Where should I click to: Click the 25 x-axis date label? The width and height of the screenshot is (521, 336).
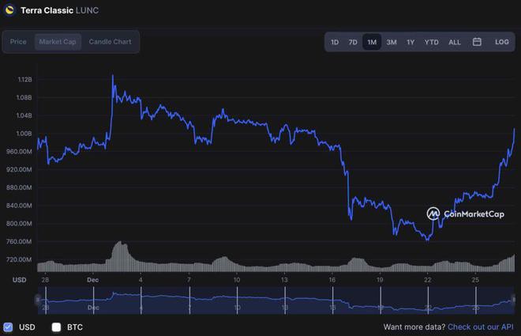(x=475, y=280)
